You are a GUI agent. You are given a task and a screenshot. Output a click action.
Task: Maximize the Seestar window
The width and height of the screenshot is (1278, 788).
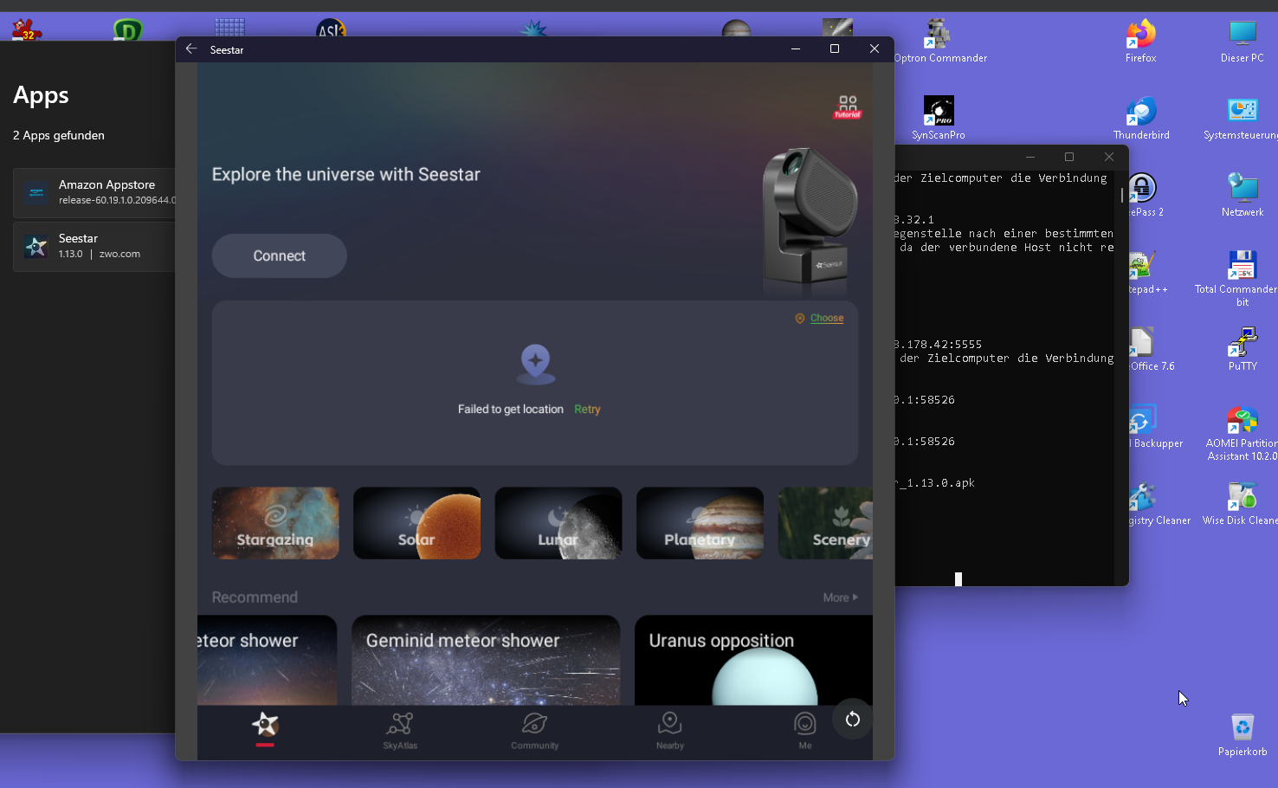tap(835, 48)
